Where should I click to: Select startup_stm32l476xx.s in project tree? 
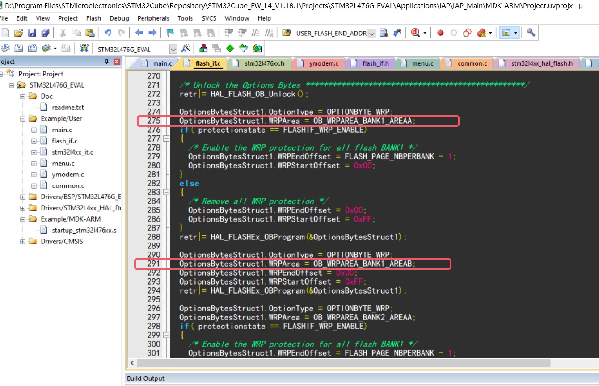[84, 230]
